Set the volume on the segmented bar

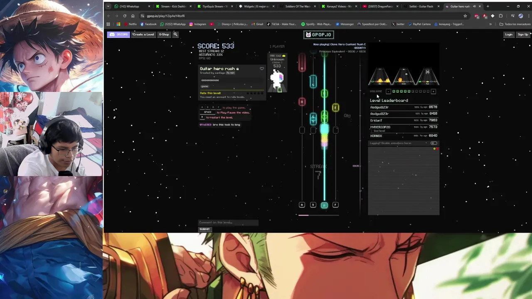click(411, 91)
